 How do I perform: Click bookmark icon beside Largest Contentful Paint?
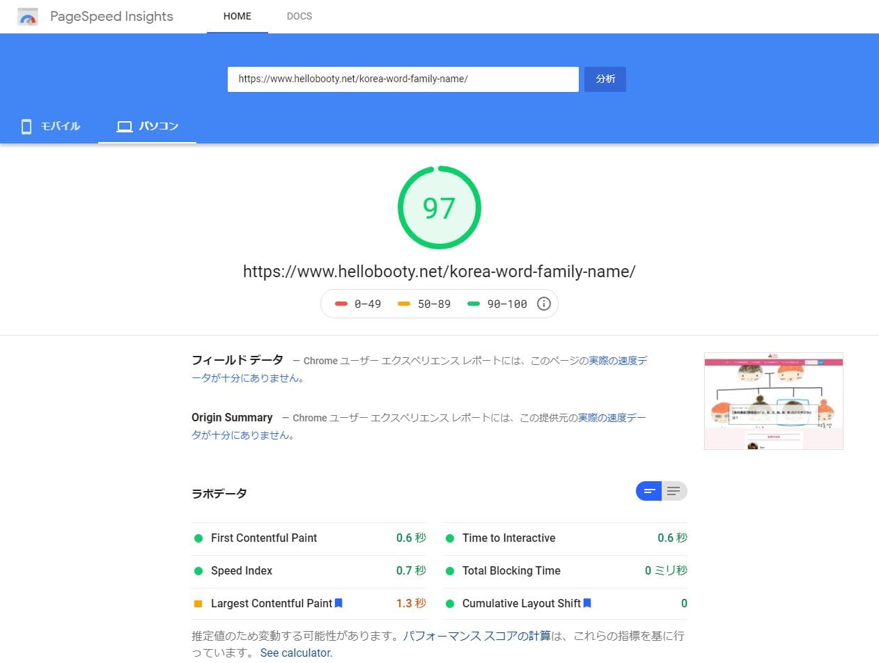pyautogui.click(x=339, y=603)
